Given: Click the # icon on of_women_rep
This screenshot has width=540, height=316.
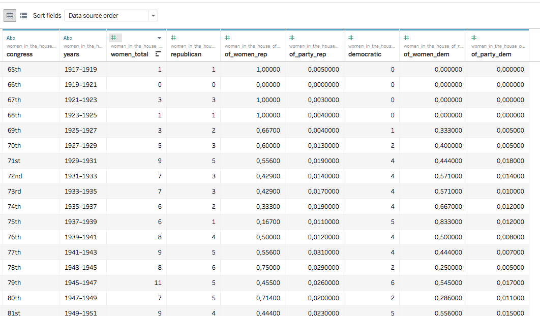Looking at the screenshot, I should tap(227, 38).
